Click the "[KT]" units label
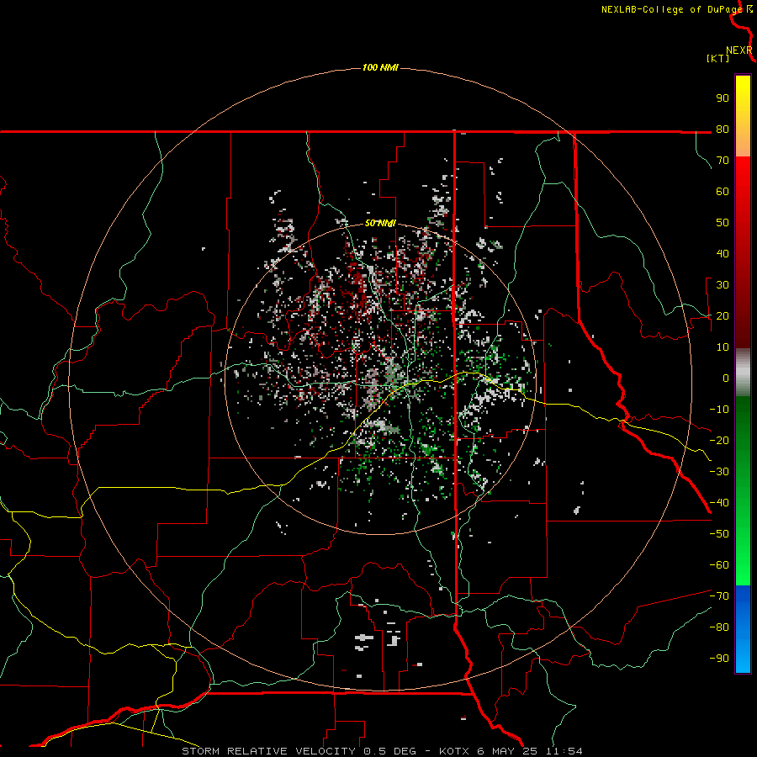757x757 pixels. [717, 58]
